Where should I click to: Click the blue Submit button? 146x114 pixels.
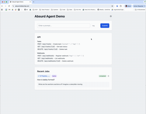pos(105,26)
